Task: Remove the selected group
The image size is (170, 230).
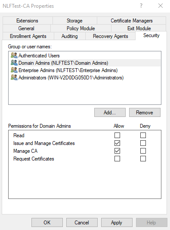Action: point(145,113)
